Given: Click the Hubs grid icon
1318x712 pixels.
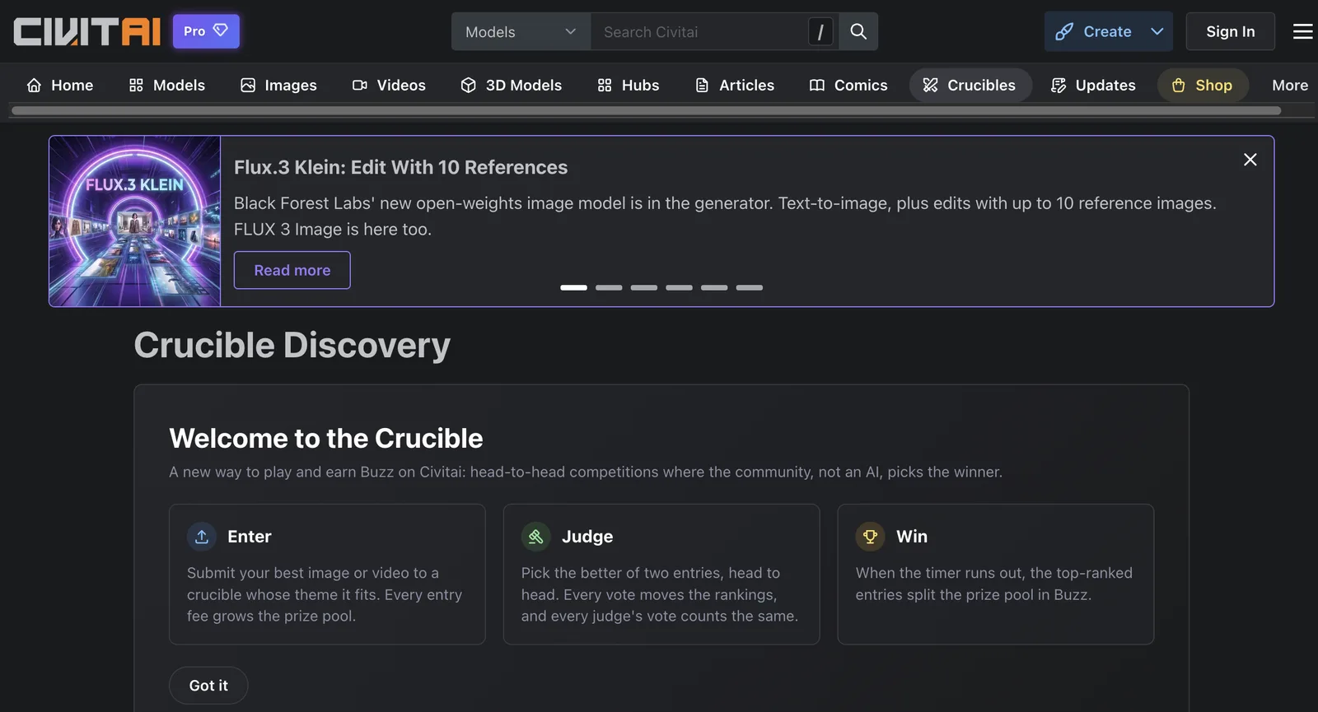Looking at the screenshot, I should [605, 85].
